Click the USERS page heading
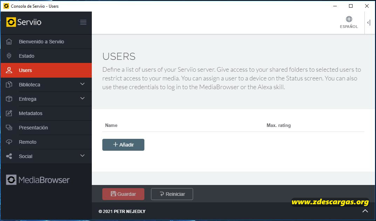 [x=119, y=56]
